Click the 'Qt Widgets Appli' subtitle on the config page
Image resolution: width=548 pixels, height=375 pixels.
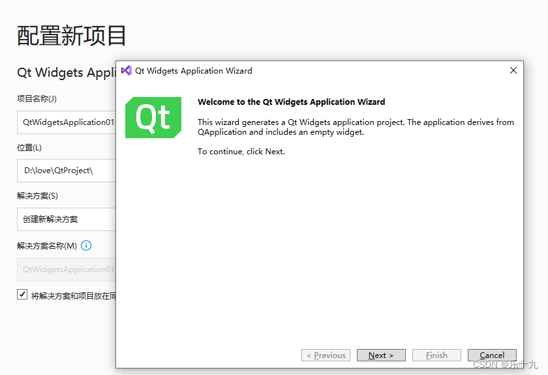(x=67, y=72)
